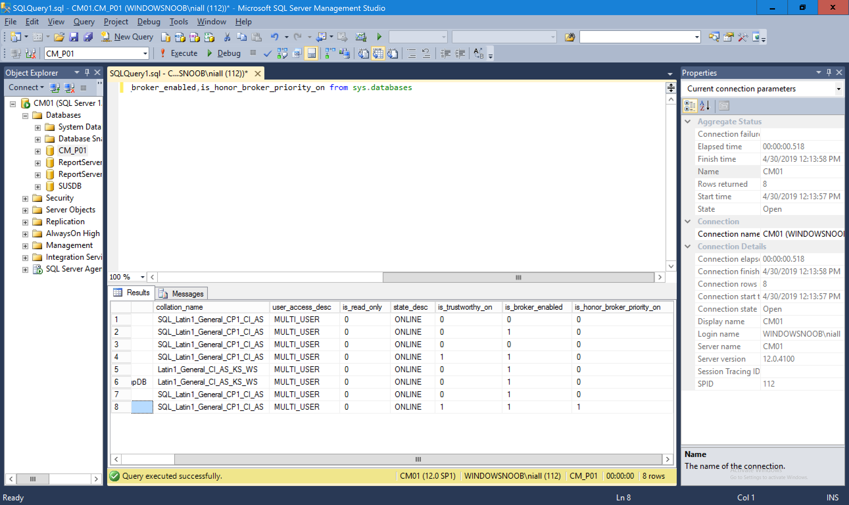Click the Parse checkmark icon
The image size is (849, 505).
tap(267, 54)
